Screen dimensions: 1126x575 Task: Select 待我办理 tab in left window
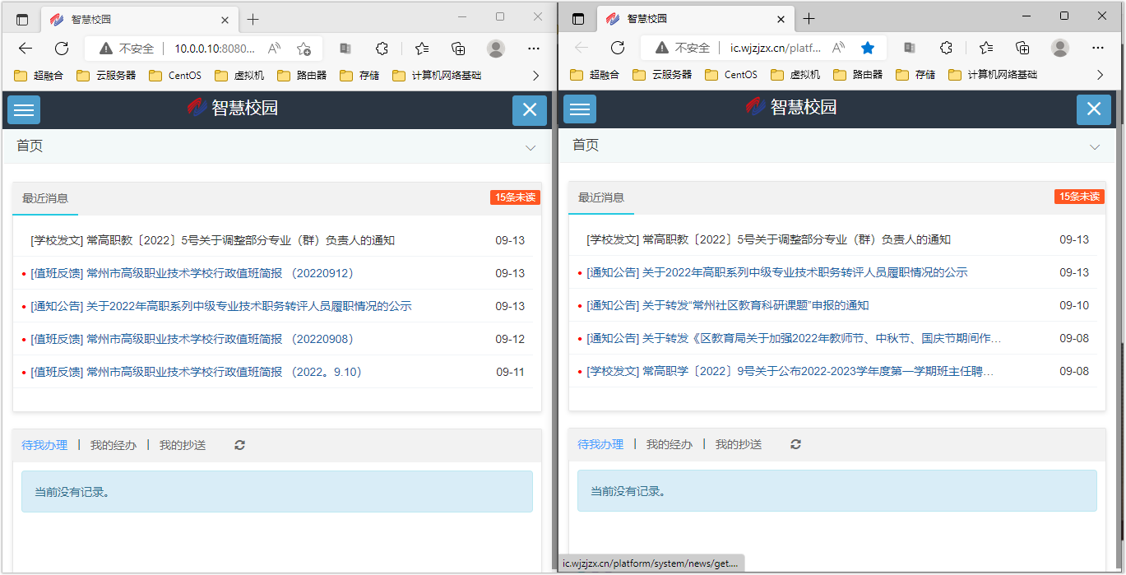[44, 445]
